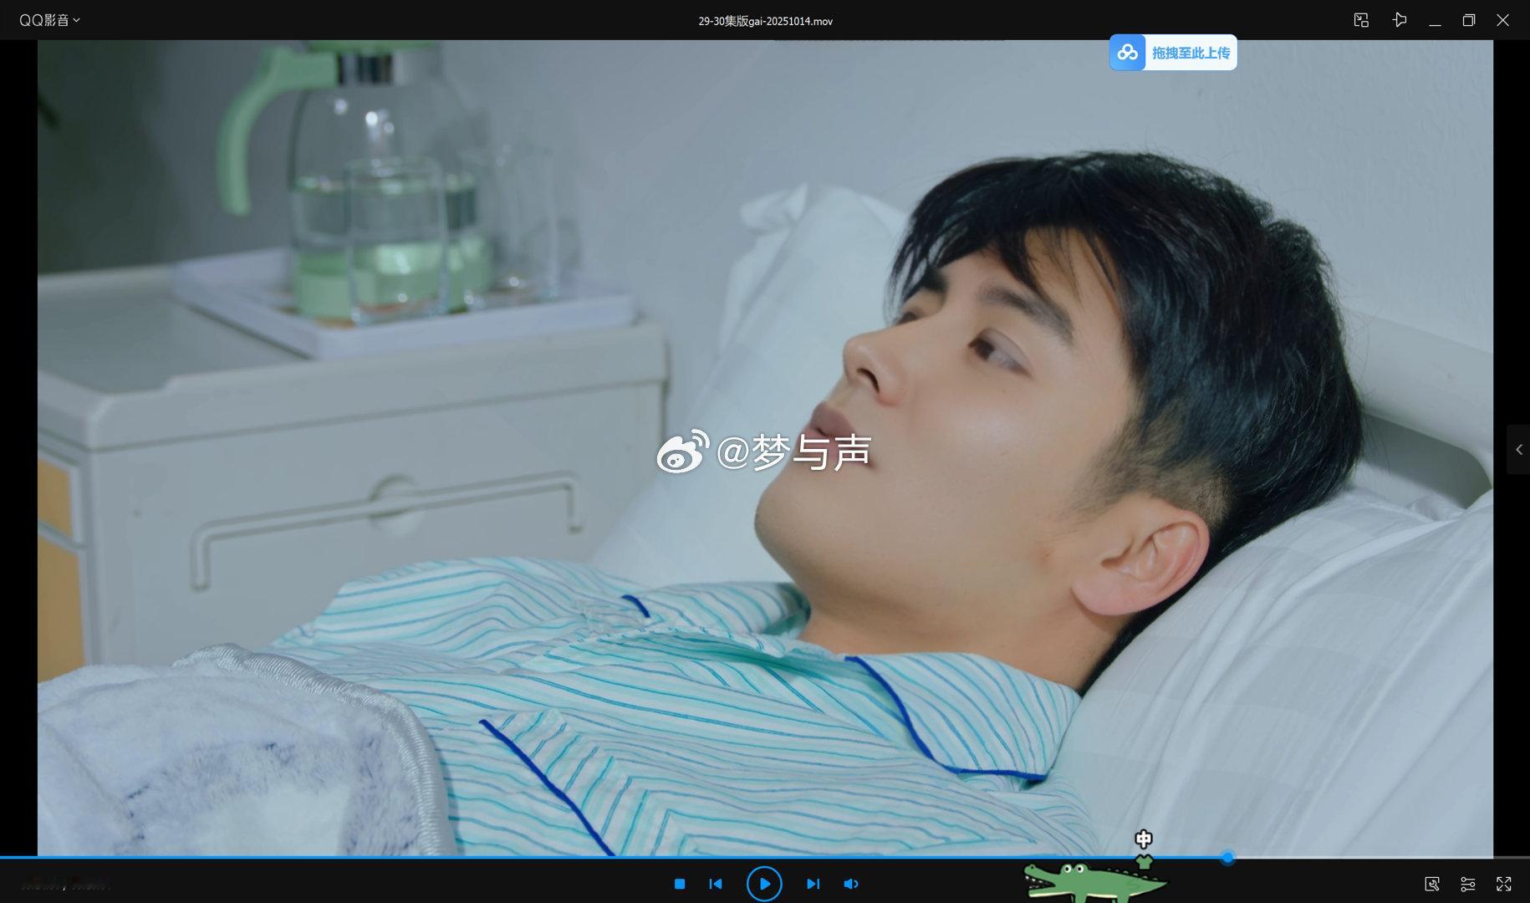Select the title 29-30集版gai-20251014.mov
Screen dimensions: 1530x903
point(765,20)
